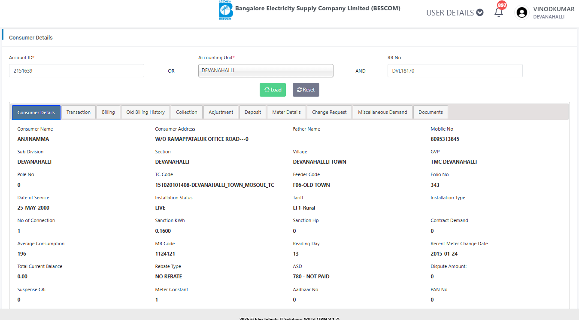Click the average consumption value 196
This screenshot has height=320, width=579.
click(22, 254)
